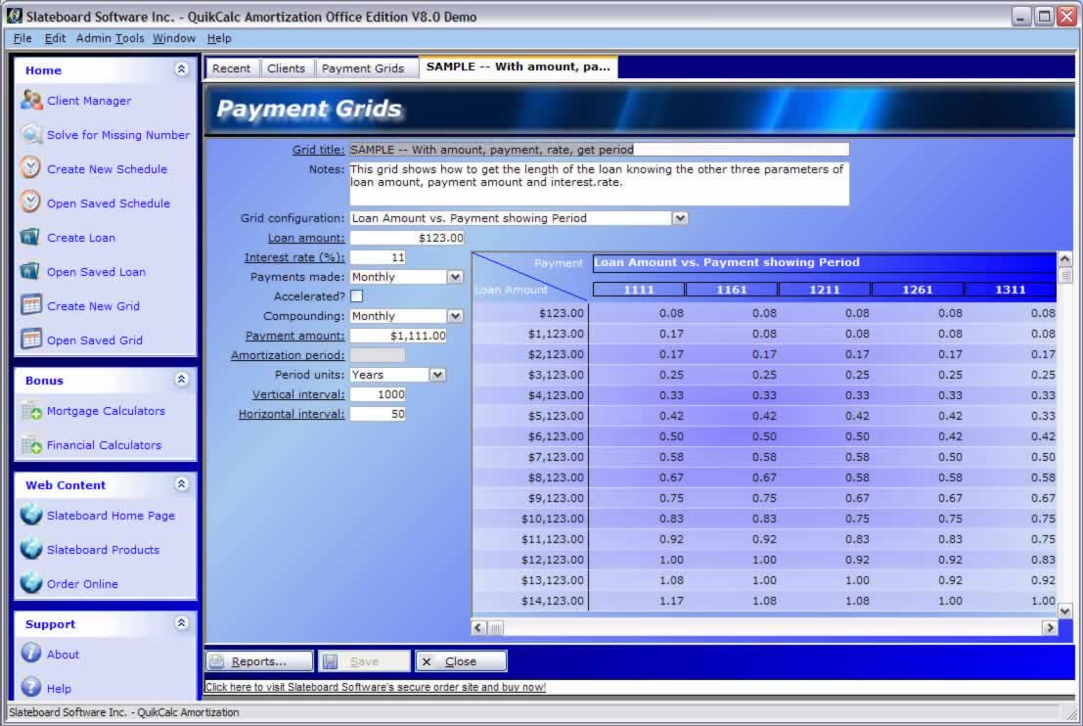The width and height of the screenshot is (1083, 726).
Task: Click the grid's horizontal scrollbar right arrow
Action: tap(1050, 627)
